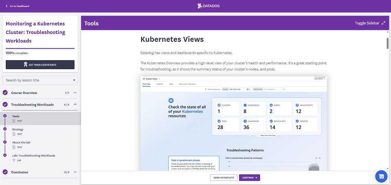This screenshot has height=185, width=391.
Task: Collapse the Troubleshooting Workloads section chevron
Action: (75, 105)
